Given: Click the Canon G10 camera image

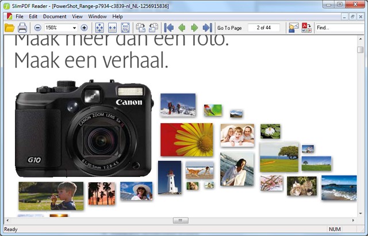Looking at the screenshot, I should pos(84,129).
